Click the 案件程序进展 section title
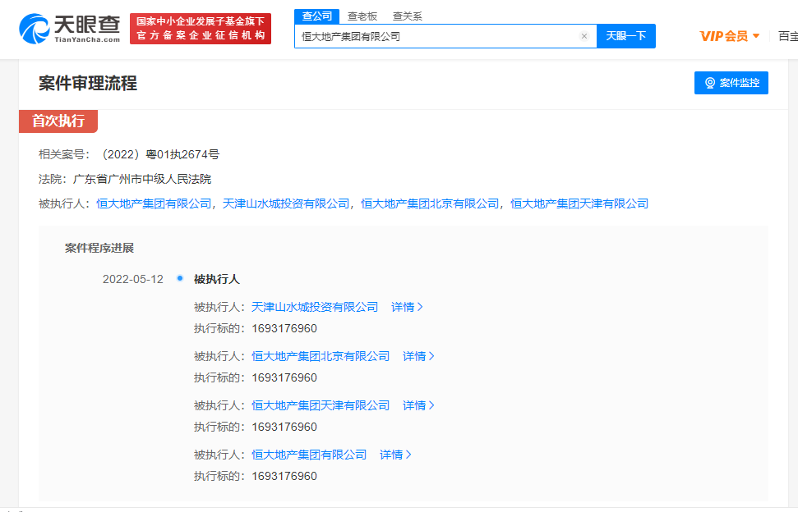The width and height of the screenshot is (798, 512). (x=99, y=248)
